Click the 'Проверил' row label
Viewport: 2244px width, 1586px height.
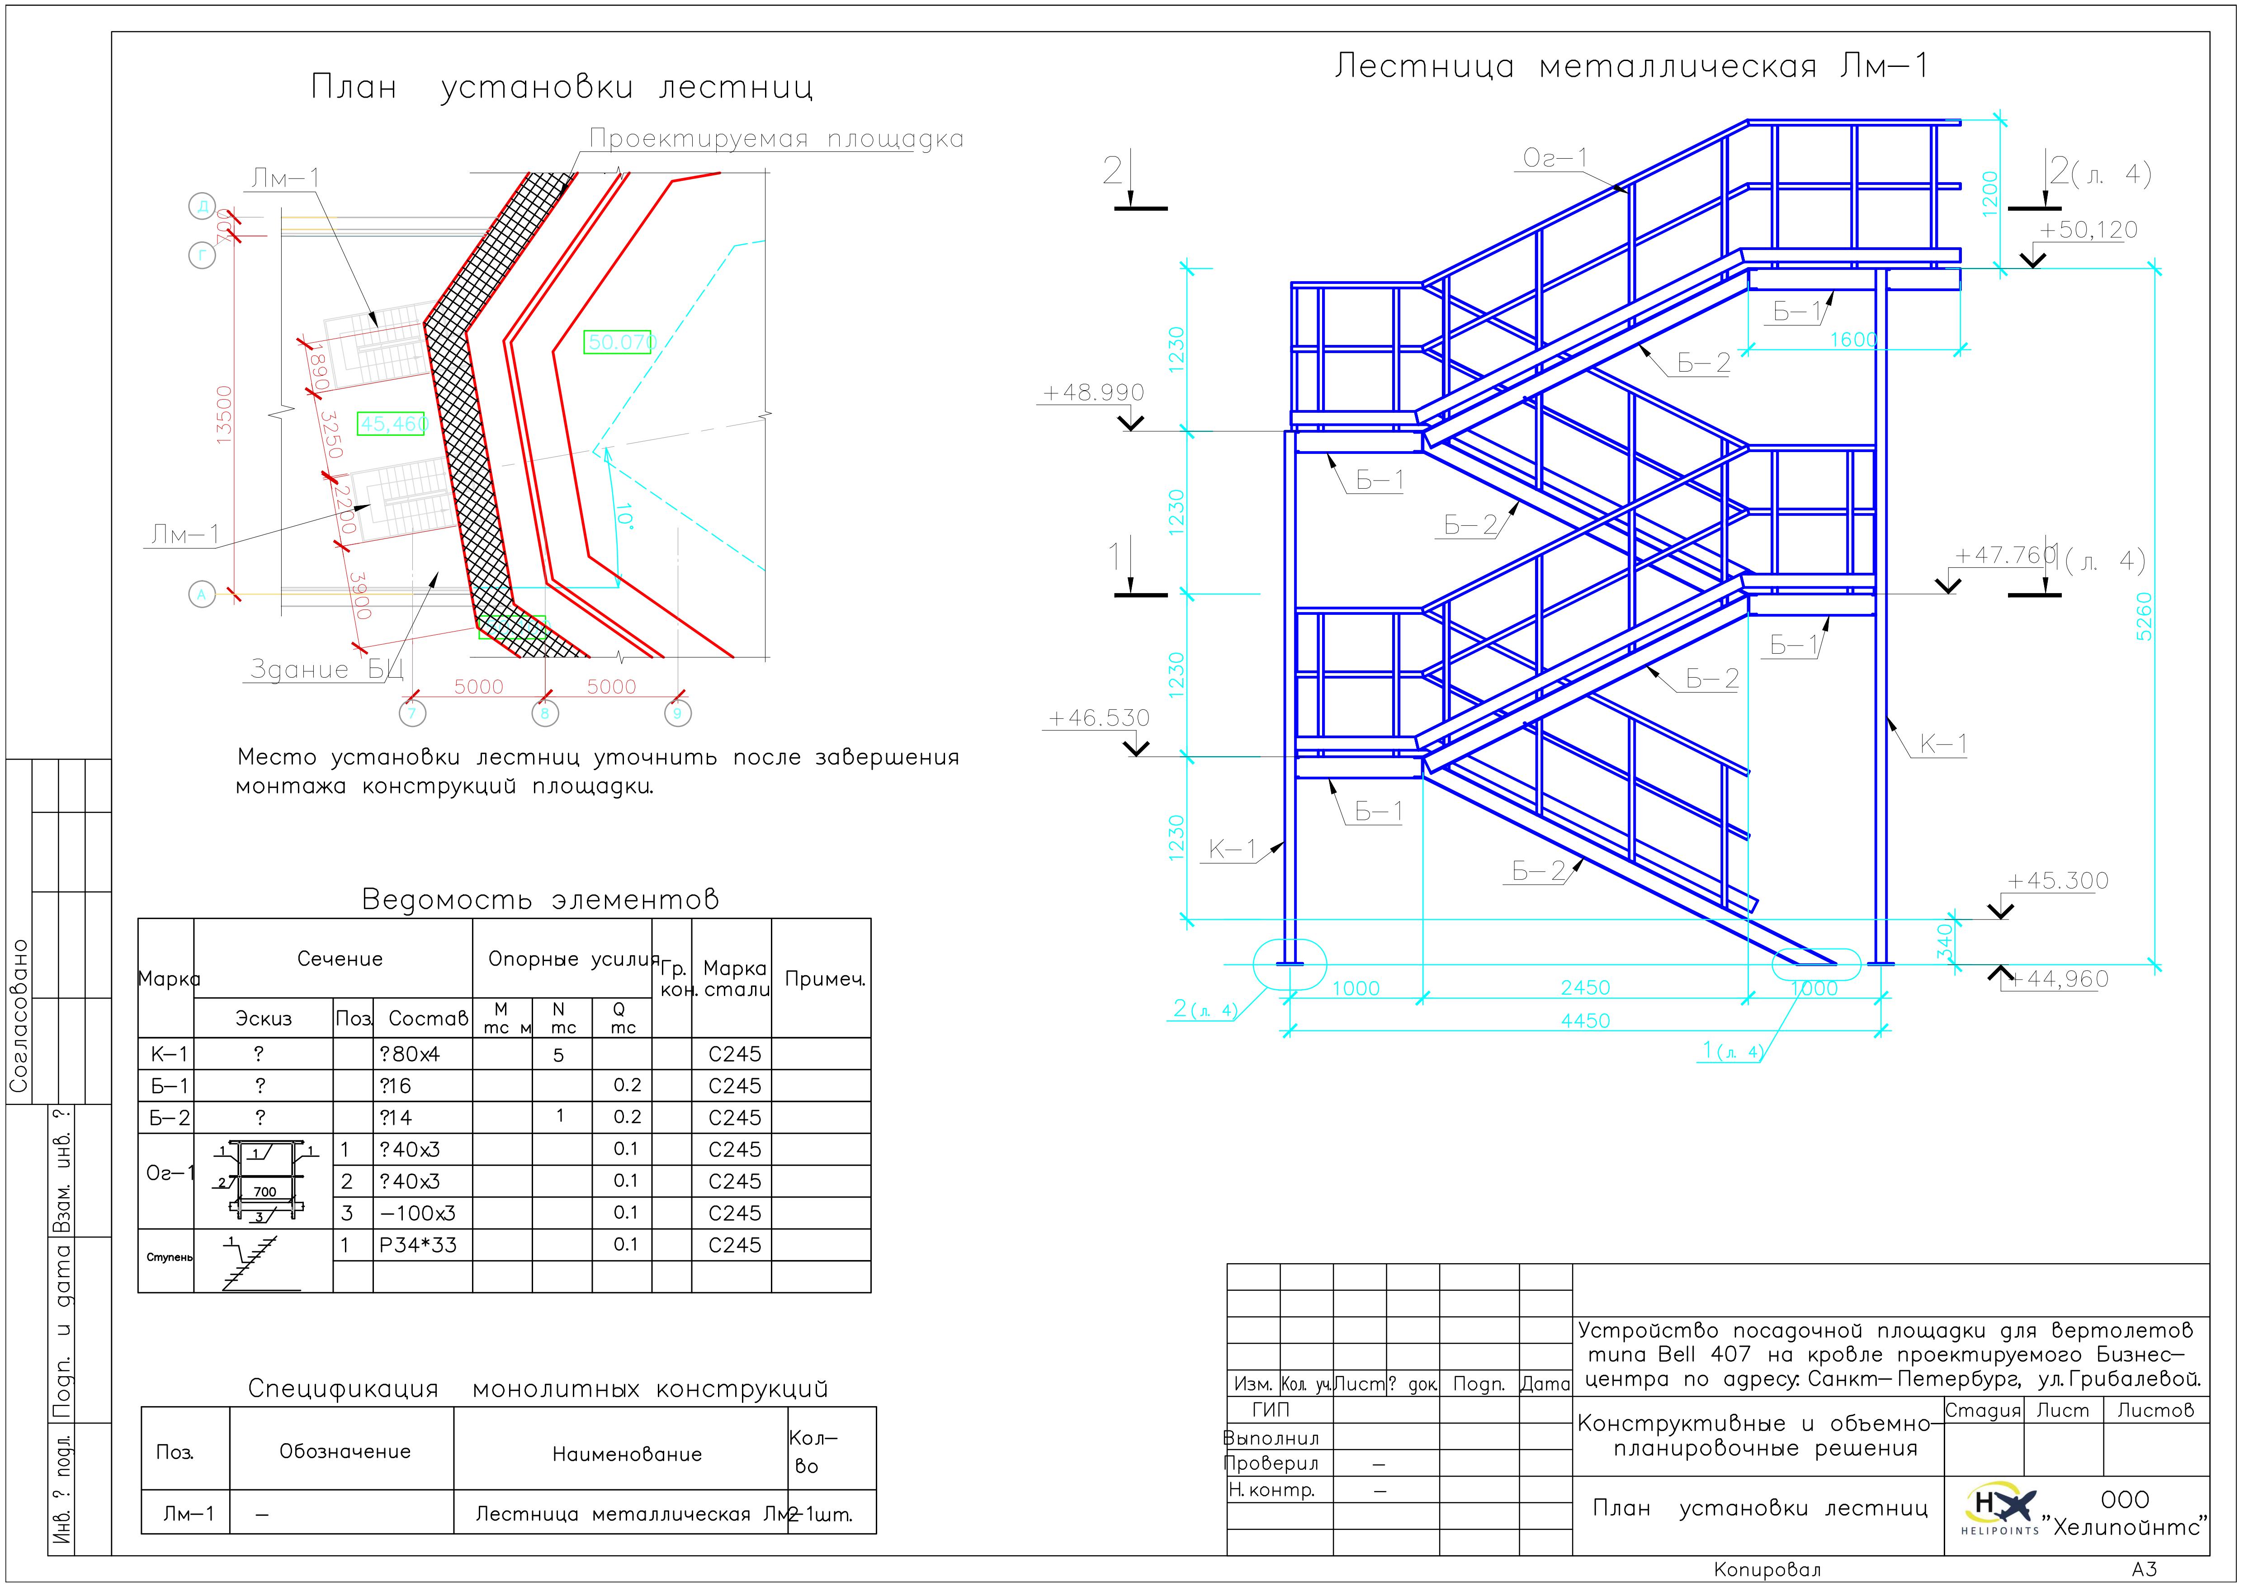click(1271, 1463)
